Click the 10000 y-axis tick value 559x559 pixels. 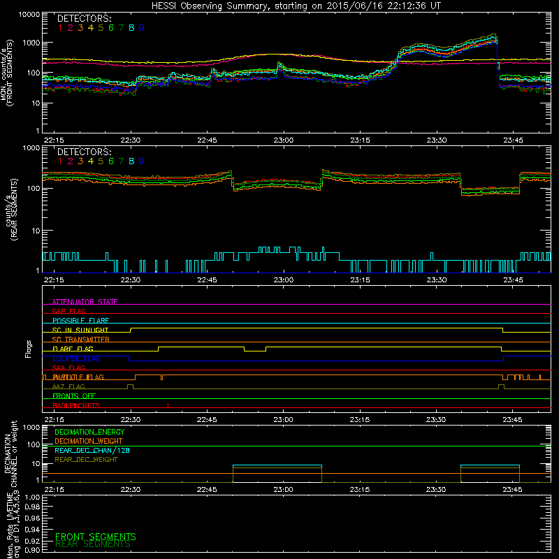tap(29, 14)
